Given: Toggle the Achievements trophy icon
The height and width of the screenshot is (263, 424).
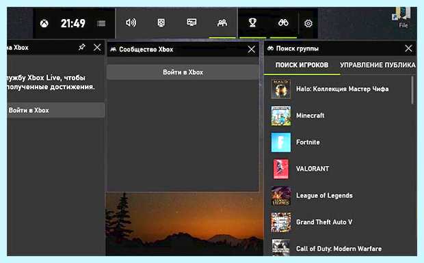Looking at the screenshot, I should click(252, 23).
